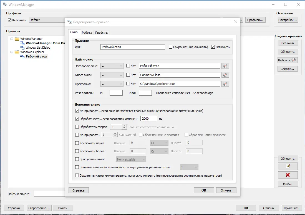Select the WindowManager folder icon in rules tree
The width and height of the screenshot is (305, 215).
coord(17,39)
